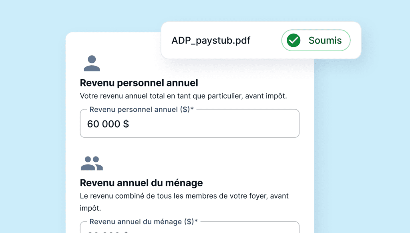410x233 pixels.
Task: Click the single person icon
Action: pos(92,63)
